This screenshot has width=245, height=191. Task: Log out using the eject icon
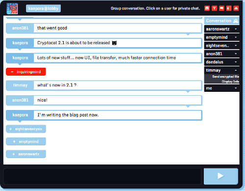click(236, 8)
